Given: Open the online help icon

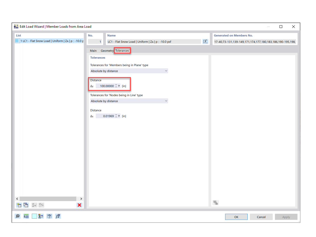Looking at the screenshot, I should coord(18,216).
